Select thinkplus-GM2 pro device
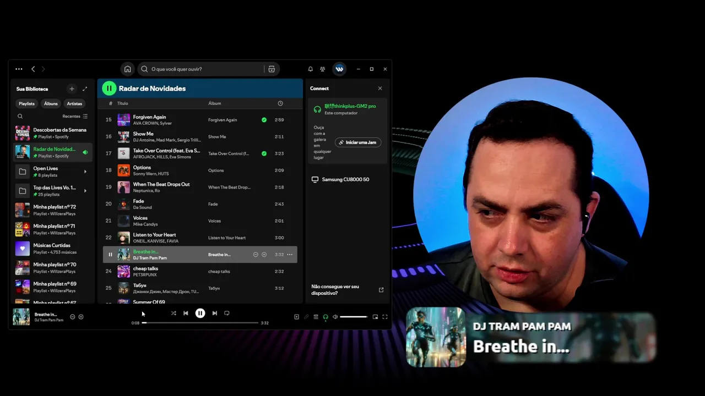 [348, 109]
